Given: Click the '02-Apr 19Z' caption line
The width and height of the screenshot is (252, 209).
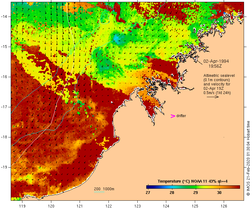Looking at the screenshot, I should tap(213, 88).
